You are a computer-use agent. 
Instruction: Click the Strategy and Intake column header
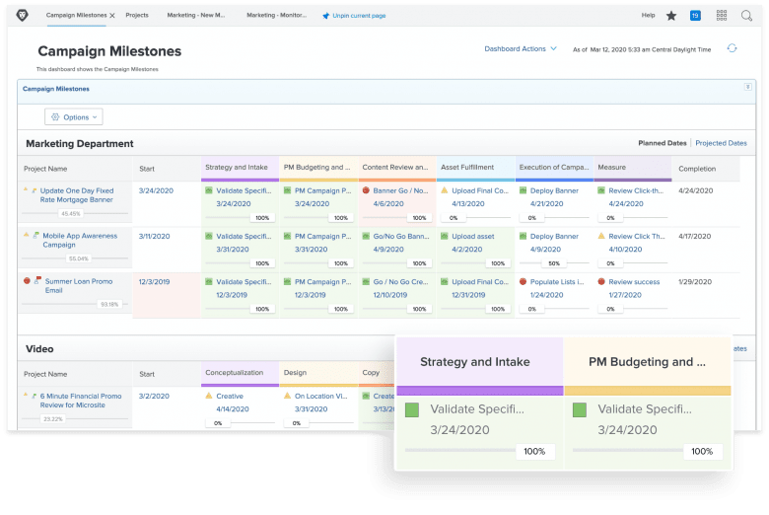click(x=240, y=169)
